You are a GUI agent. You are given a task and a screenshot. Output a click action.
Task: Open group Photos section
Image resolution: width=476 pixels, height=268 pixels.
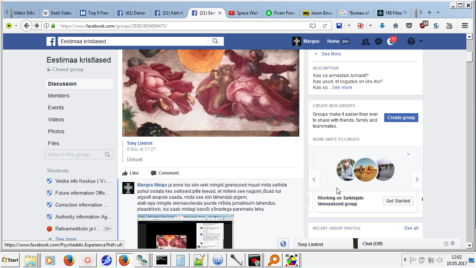tap(56, 131)
